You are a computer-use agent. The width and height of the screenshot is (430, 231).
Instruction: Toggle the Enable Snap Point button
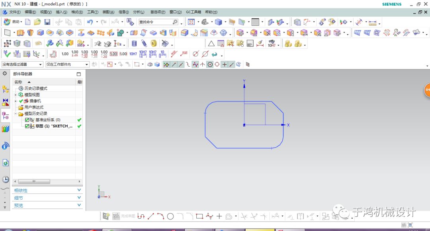(x=166, y=65)
